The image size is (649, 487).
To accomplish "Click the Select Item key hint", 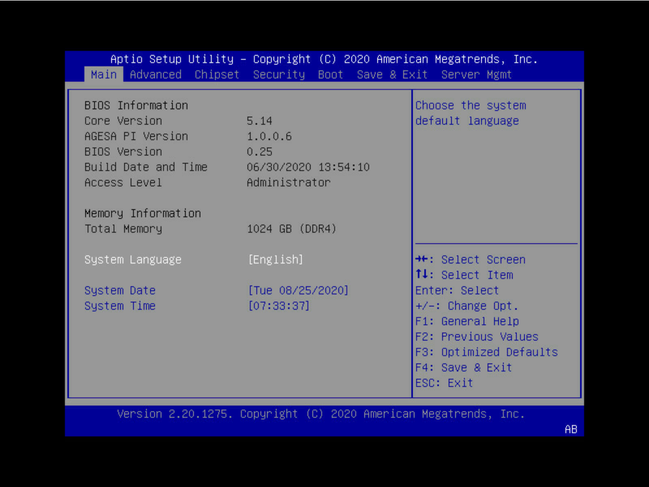I will 464,275.
